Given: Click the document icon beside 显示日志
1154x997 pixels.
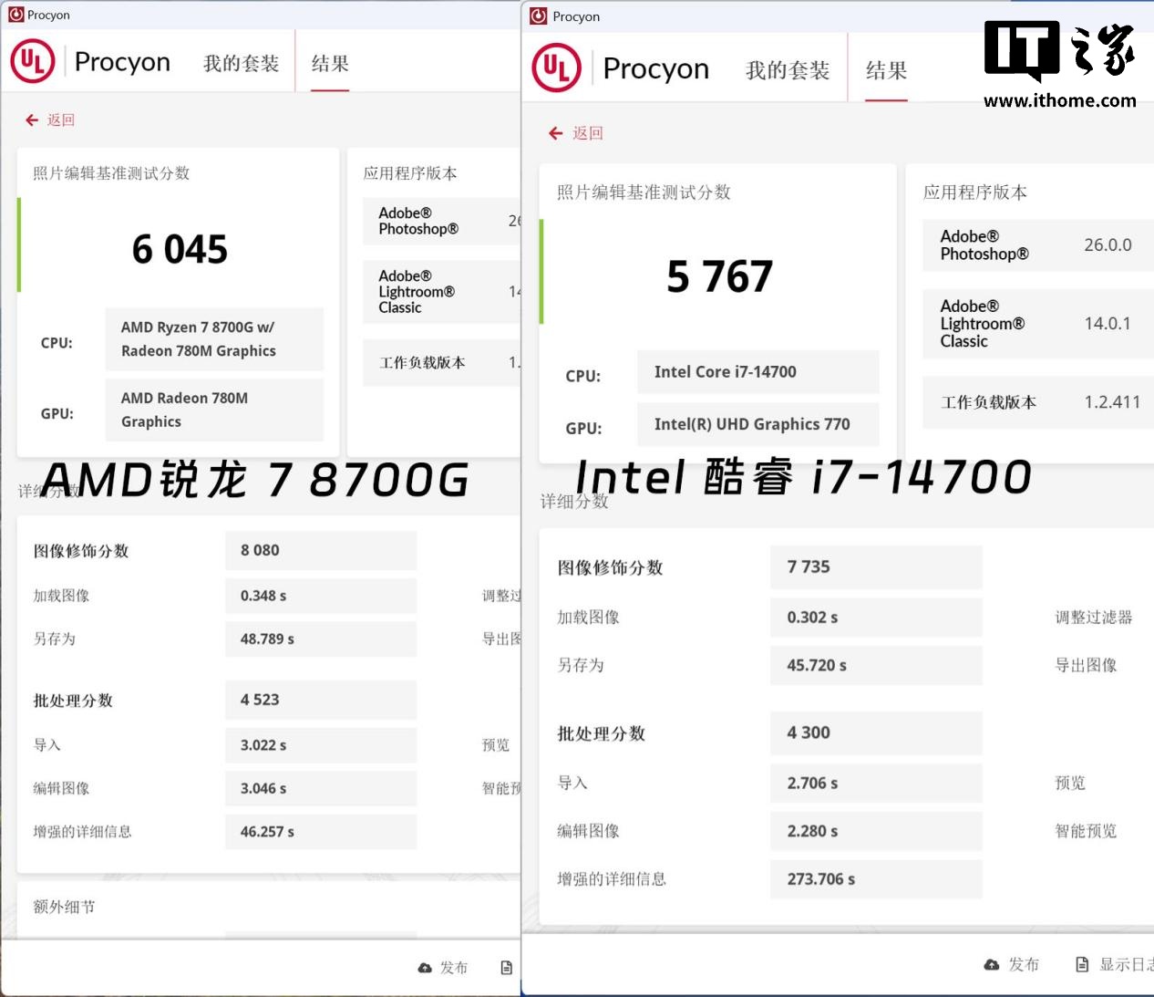Looking at the screenshot, I should (1082, 964).
